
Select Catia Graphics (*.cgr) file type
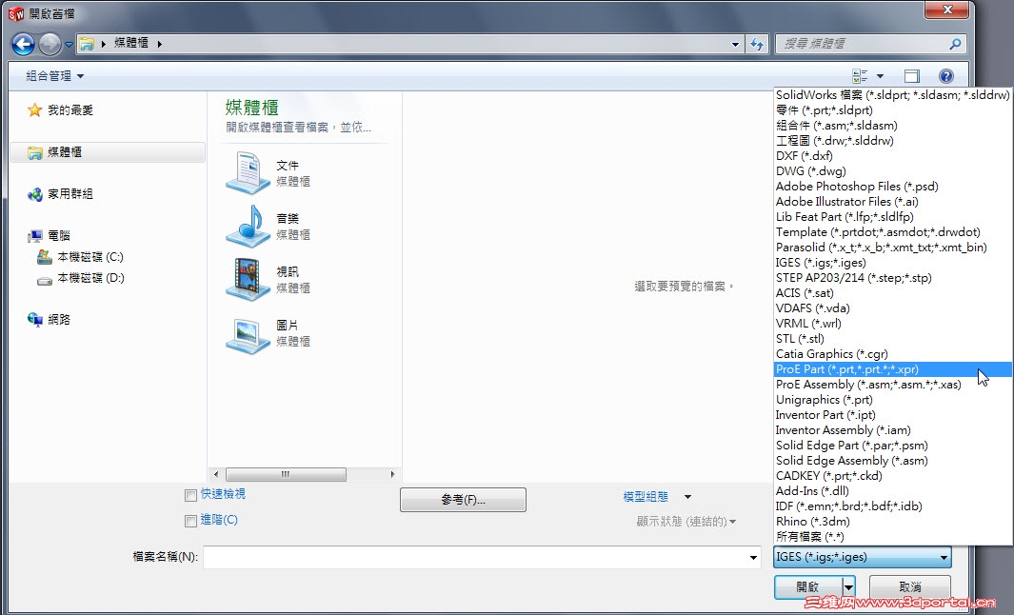pos(893,354)
